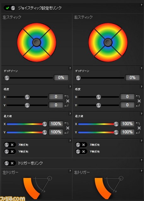
Task: Click left stick sensitivity X value field
Action: [56, 97]
